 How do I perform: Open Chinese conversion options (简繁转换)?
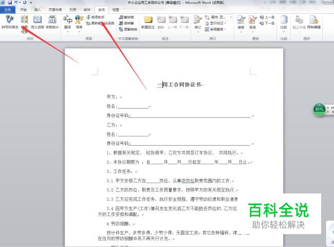128,29
